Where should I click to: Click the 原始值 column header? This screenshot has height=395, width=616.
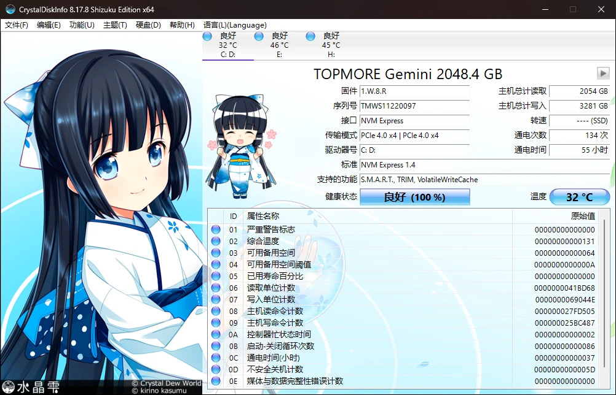click(x=557, y=217)
